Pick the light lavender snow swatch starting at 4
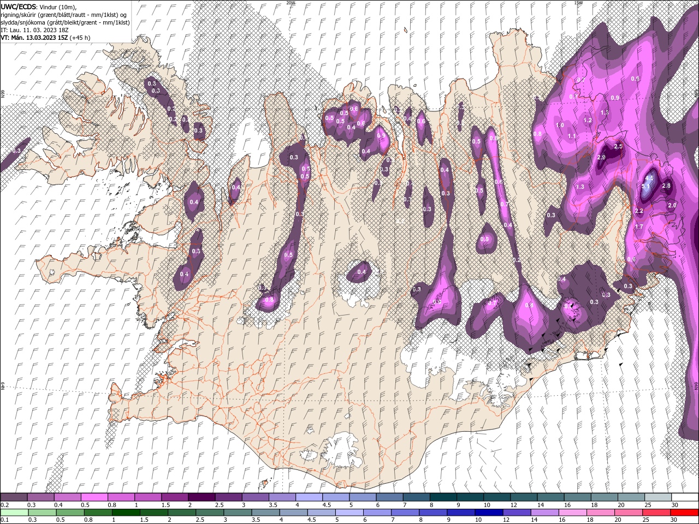This screenshot has width=699, height=524. tap(309, 497)
